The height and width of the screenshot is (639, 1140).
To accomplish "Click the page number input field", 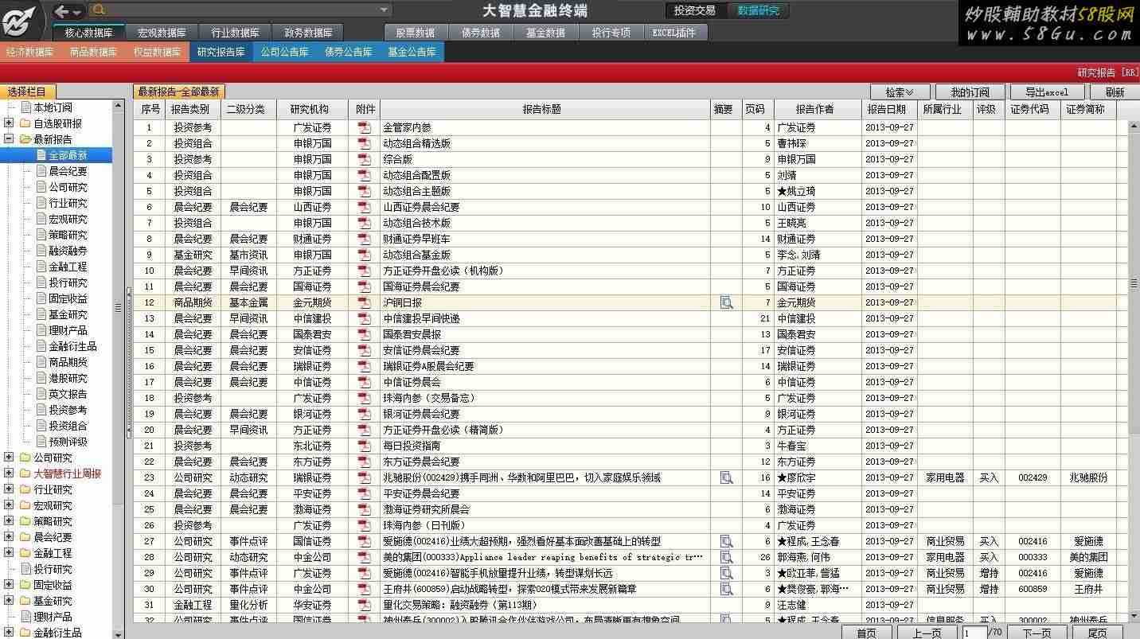I will coord(974,633).
